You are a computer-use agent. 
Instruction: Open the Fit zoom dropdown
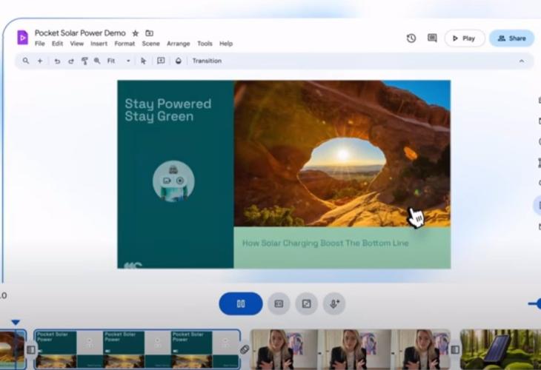click(x=119, y=61)
